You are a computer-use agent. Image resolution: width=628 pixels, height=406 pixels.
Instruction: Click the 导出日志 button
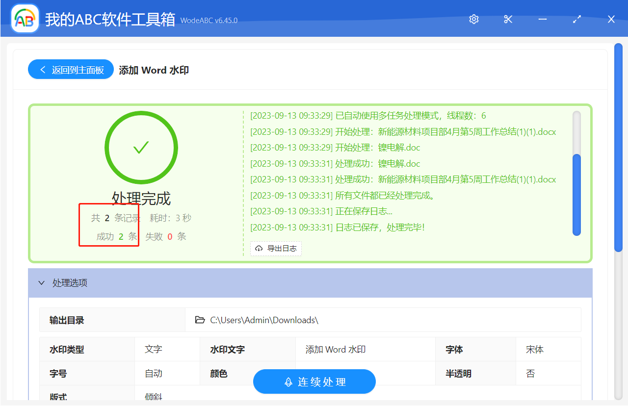tap(276, 249)
